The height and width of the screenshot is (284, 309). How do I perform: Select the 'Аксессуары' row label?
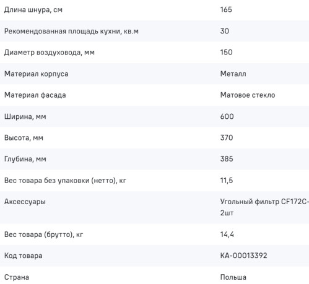coord(25,202)
